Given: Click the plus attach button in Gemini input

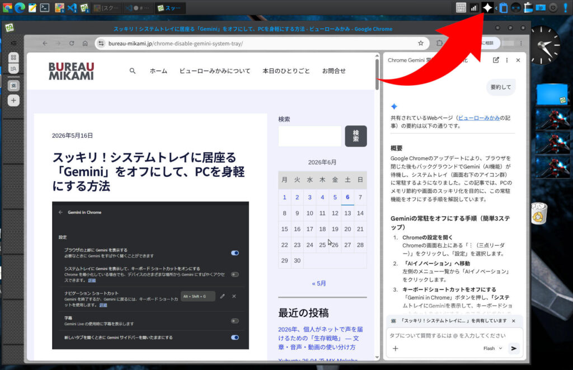Looking at the screenshot, I should point(396,348).
